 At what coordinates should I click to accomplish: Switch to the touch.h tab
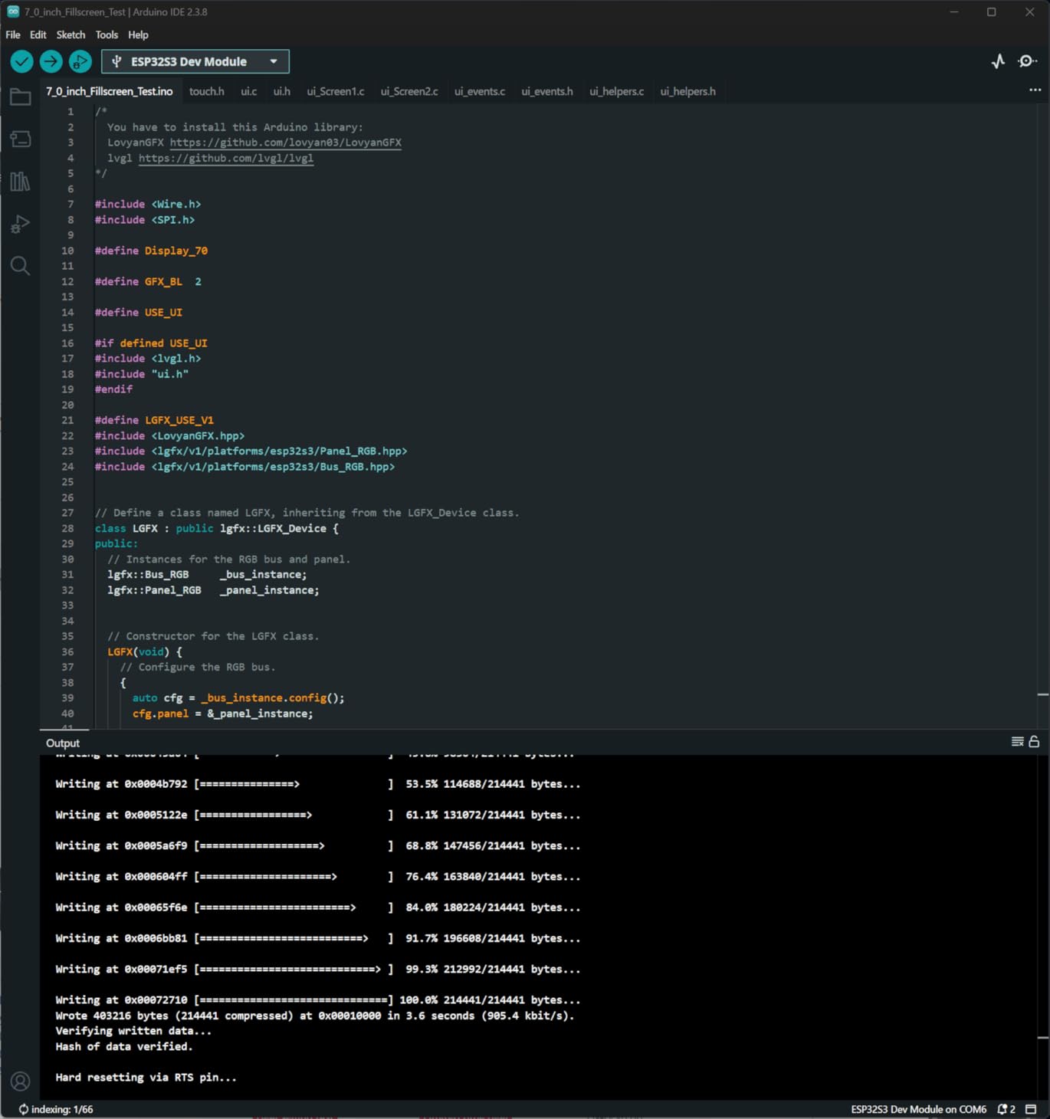pyautogui.click(x=207, y=91)
